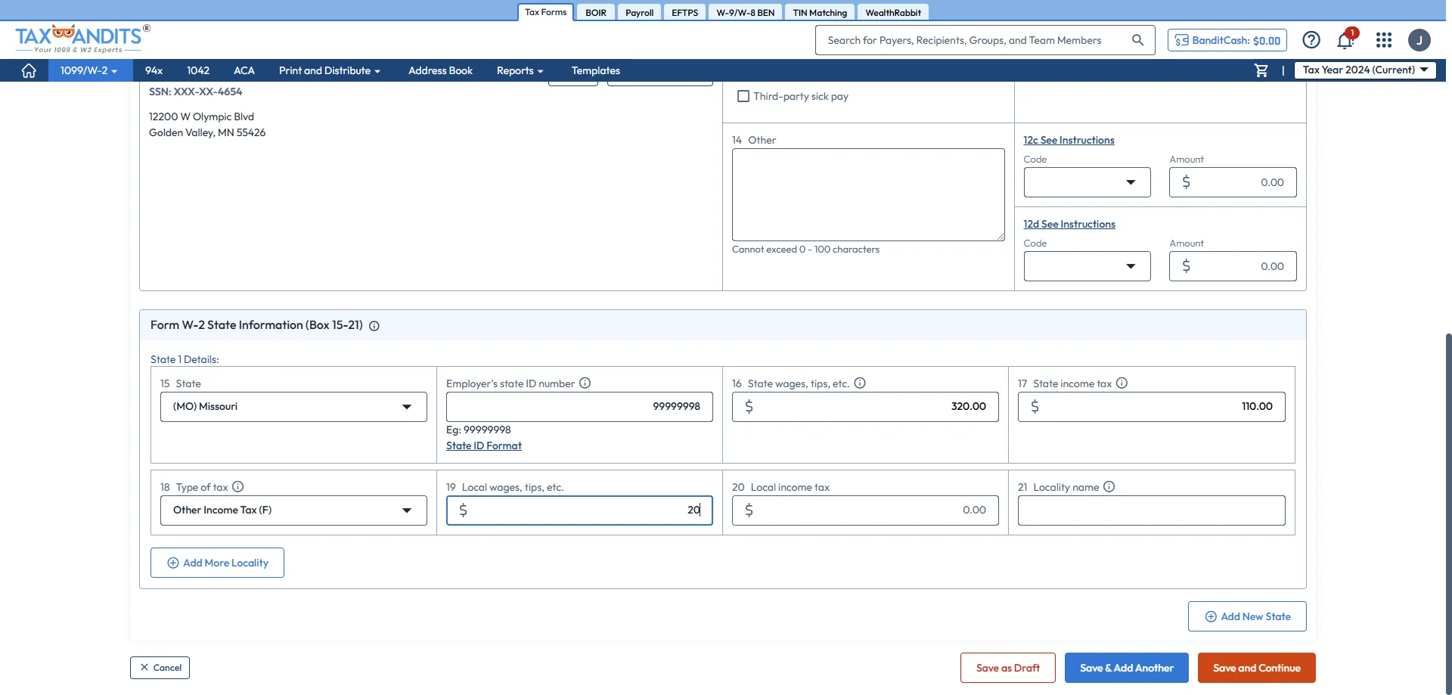1452x695 pixels.
Task: Click Add New State button
Action: coord(1247,616)
